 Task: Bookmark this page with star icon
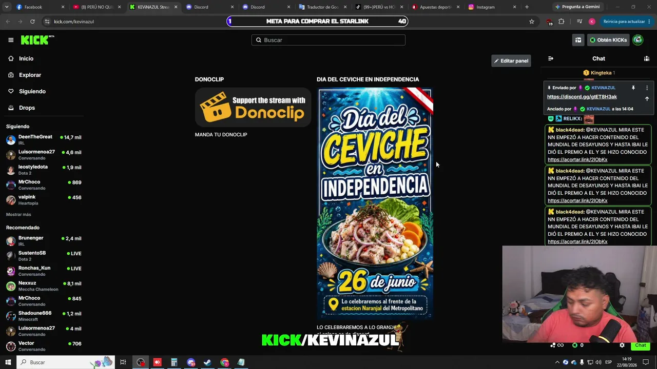pyautogui.click(x=532, y=22)
